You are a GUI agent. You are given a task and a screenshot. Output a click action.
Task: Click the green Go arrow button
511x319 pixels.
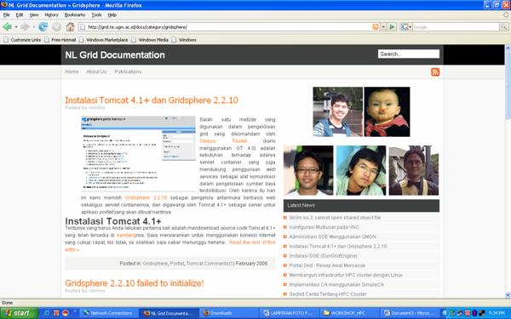coord(392,27)
